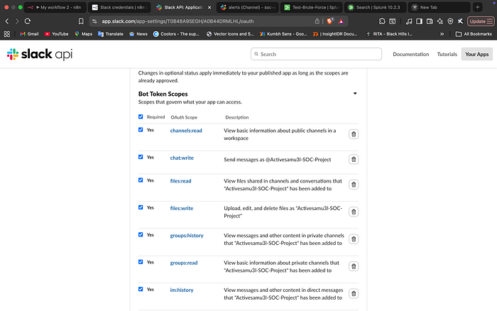
Task: Open the groups:read scope link
Action: tap(184, 263)
